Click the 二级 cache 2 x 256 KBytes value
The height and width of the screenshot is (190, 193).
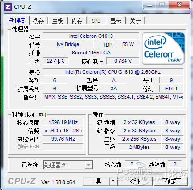coord(139,139)
